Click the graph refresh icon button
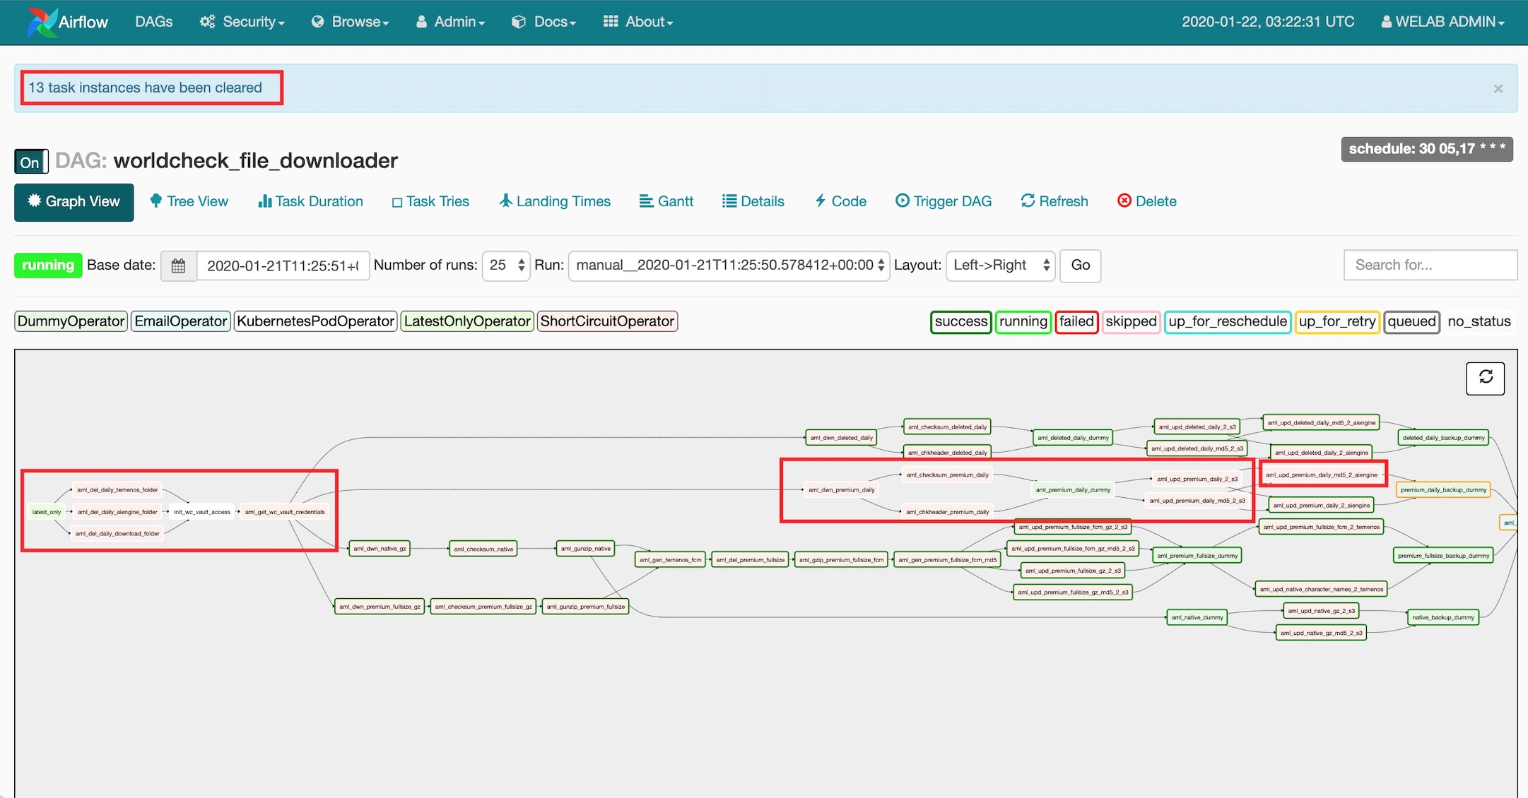 [1485, 378]
